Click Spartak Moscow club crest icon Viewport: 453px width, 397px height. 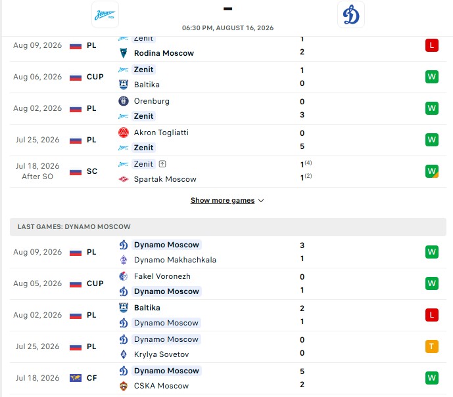[x=124, y=179]
